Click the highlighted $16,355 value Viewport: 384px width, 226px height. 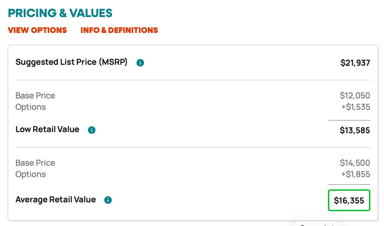pos(349,201)
